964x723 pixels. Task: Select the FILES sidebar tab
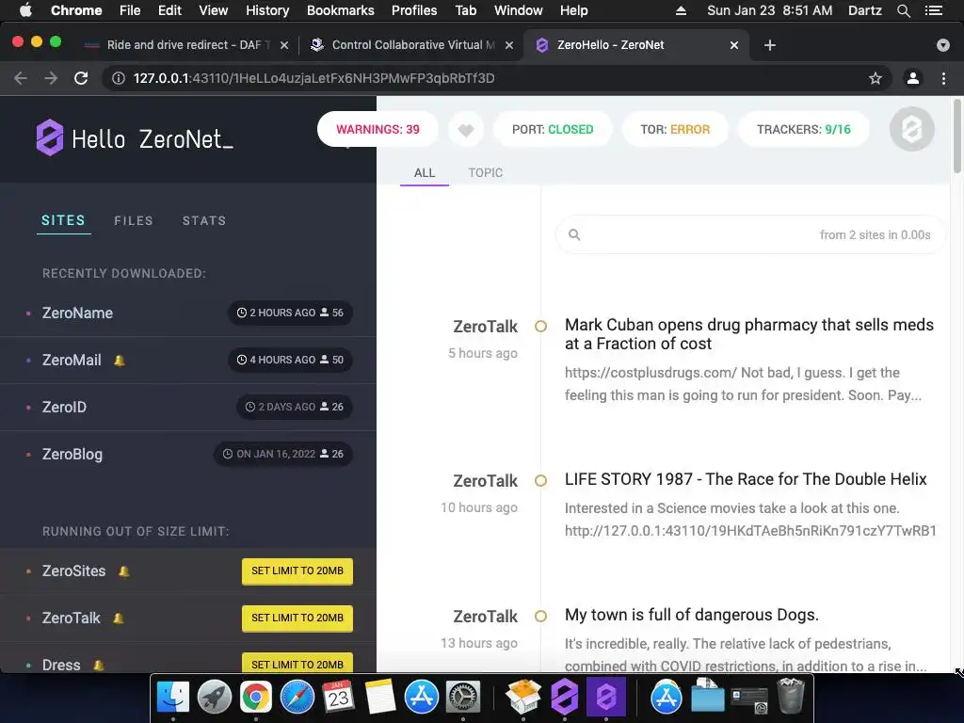click(x=134, y=220)
